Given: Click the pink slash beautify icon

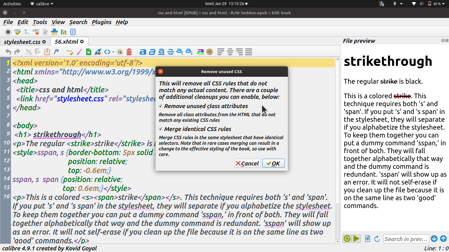Looking at the screenshot, I should (x=79, y=52).
